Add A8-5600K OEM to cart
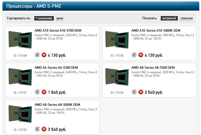 point(44,129)
